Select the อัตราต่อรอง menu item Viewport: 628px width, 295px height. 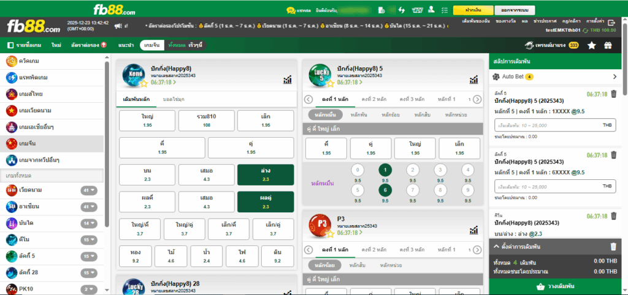coord(88,45)
